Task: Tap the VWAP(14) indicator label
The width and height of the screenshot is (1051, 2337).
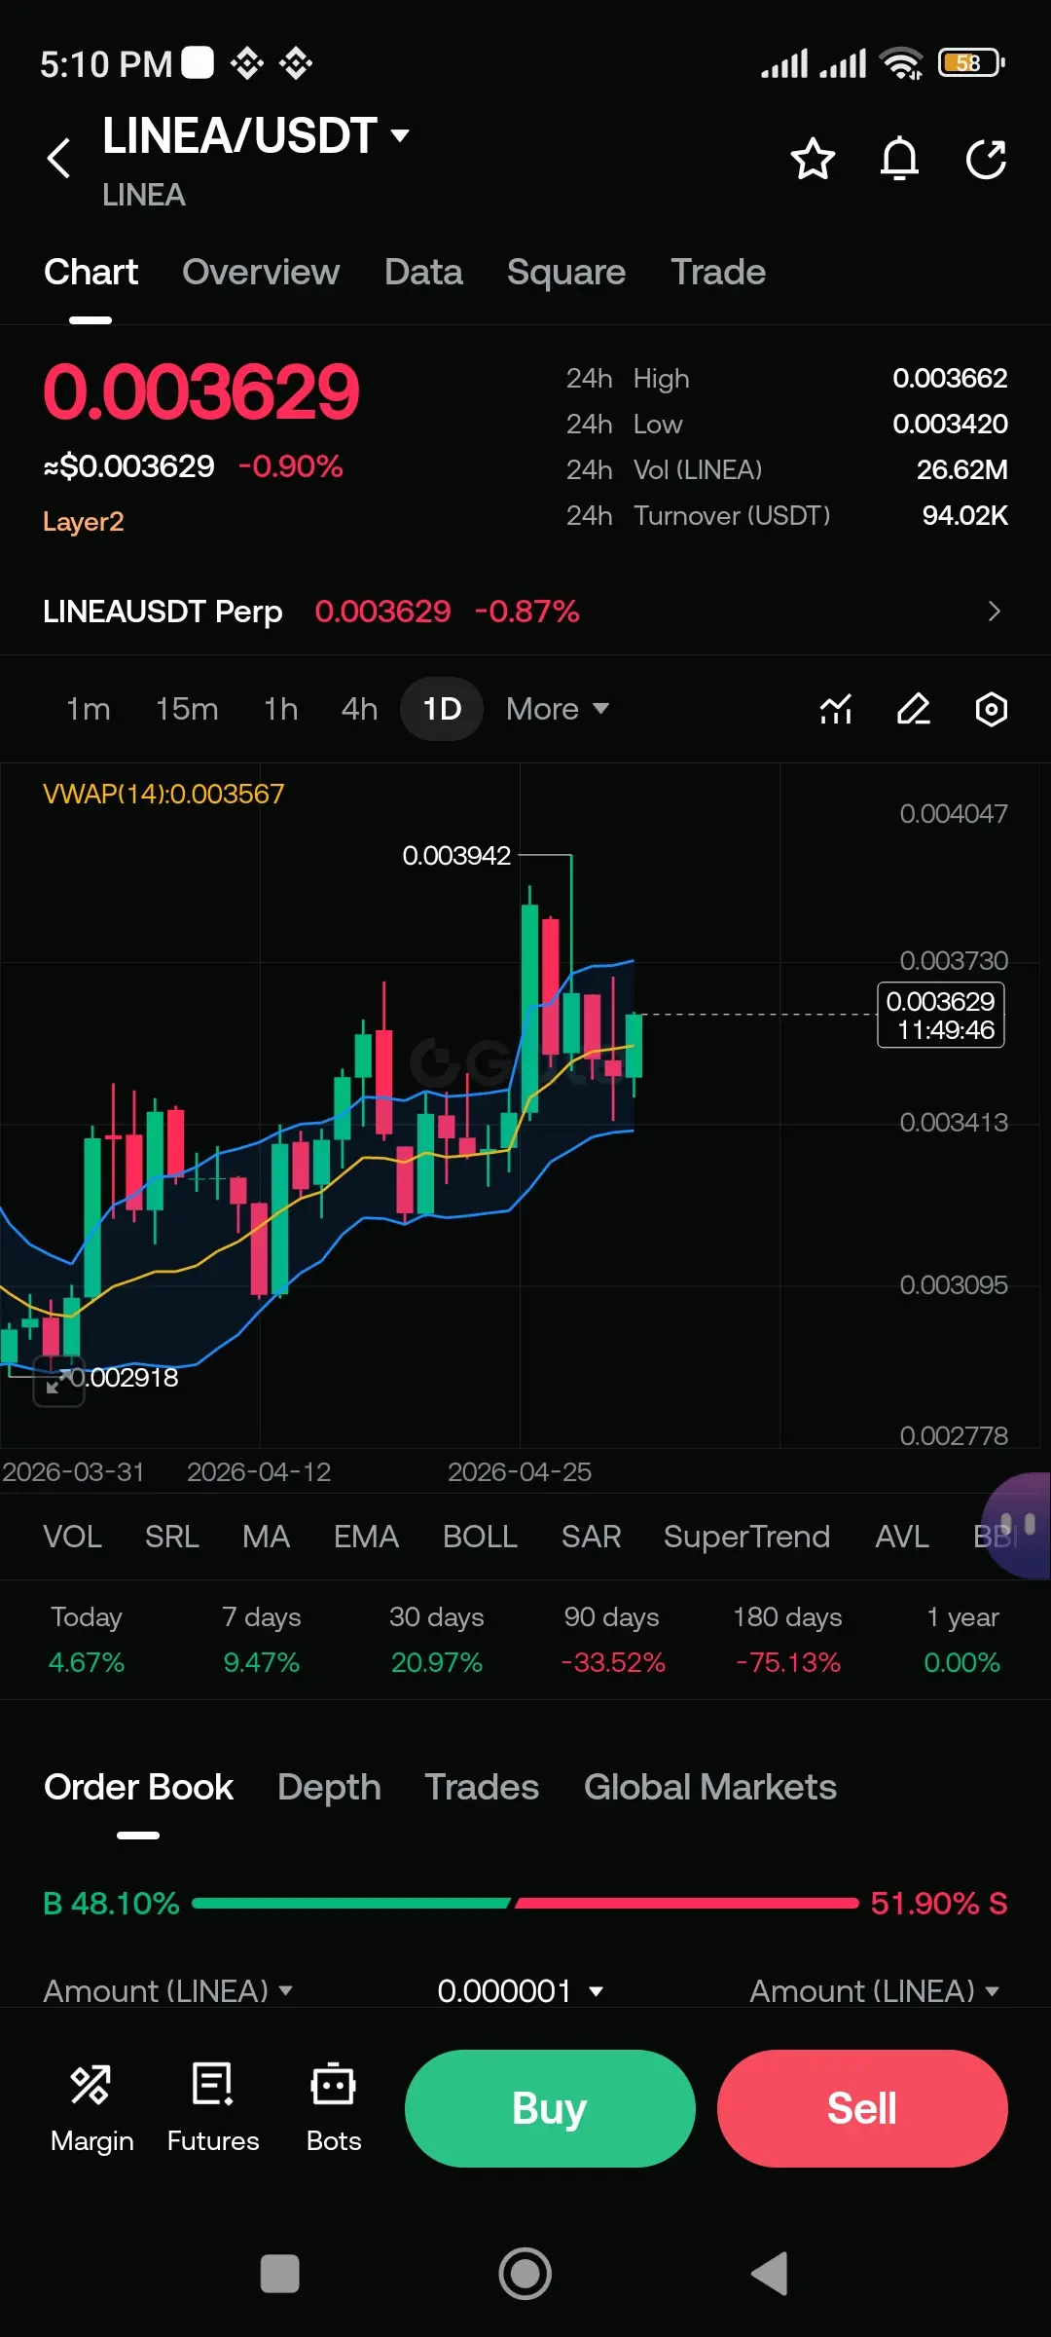Action: (x=163, y=794)
